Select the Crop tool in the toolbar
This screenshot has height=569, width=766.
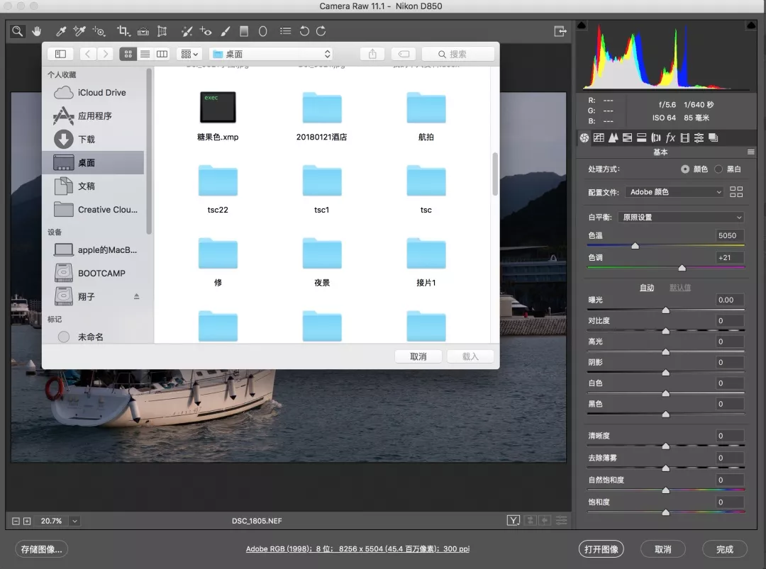point(123,31)
